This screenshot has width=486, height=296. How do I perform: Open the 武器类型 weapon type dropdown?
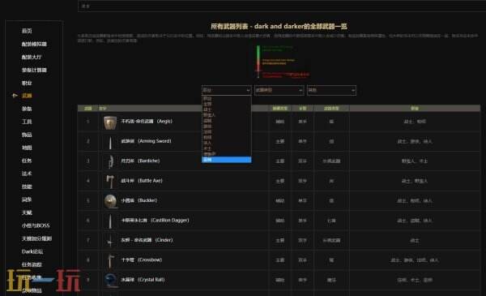279,90
